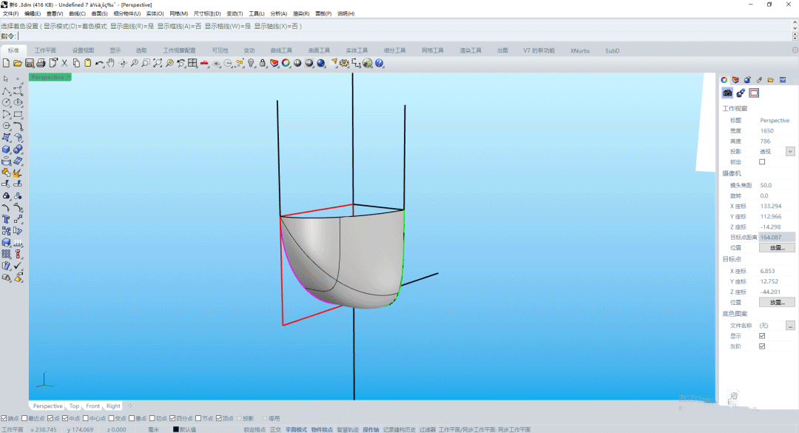This screenshot has width=799, height=433.
Task: Open camera properties icon in right panel
Action: pyautogui.click(x=727, y=93)
